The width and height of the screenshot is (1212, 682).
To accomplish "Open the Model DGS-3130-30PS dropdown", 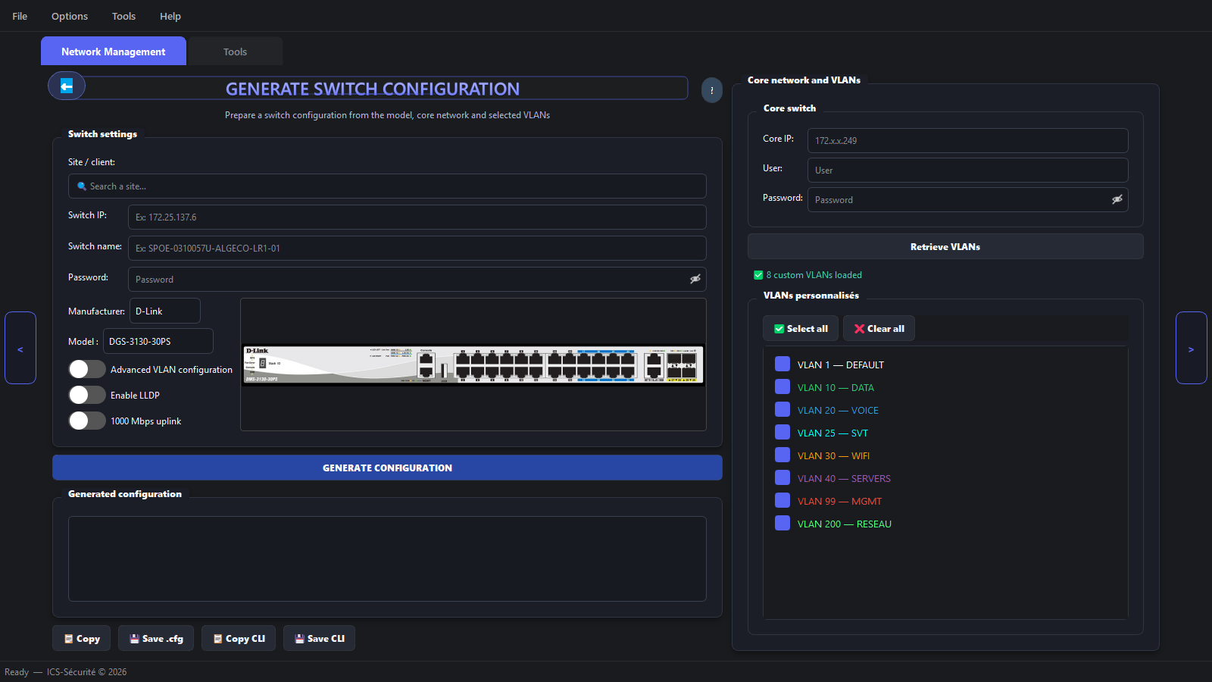I will click(158, 341).
